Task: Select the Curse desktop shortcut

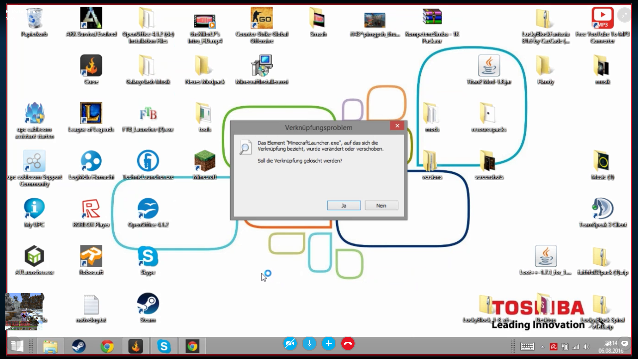Action: coord(91,70)
